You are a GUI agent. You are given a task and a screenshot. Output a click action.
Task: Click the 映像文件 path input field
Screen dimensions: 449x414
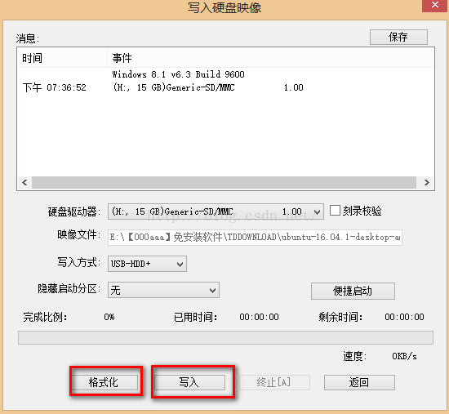[255, 238]
